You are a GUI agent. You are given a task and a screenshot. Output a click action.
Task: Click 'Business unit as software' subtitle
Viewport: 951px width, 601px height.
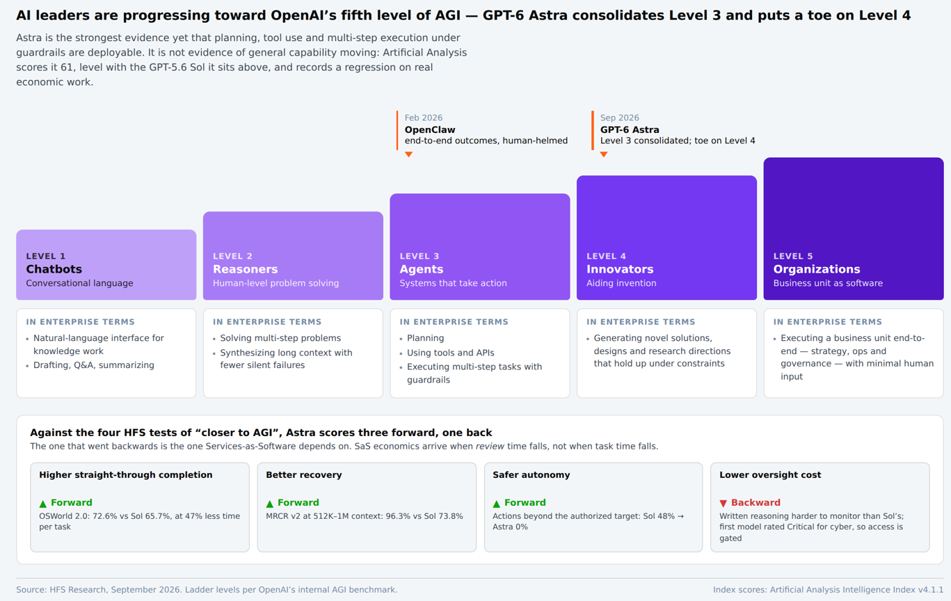828,283
